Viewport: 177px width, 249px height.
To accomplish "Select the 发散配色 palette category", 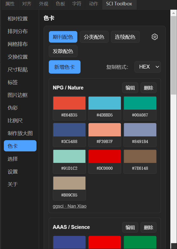I will tap(63, 51).
